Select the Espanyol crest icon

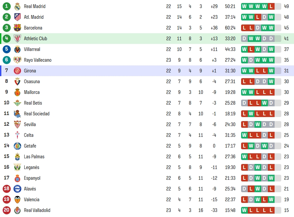click(17, 178)
